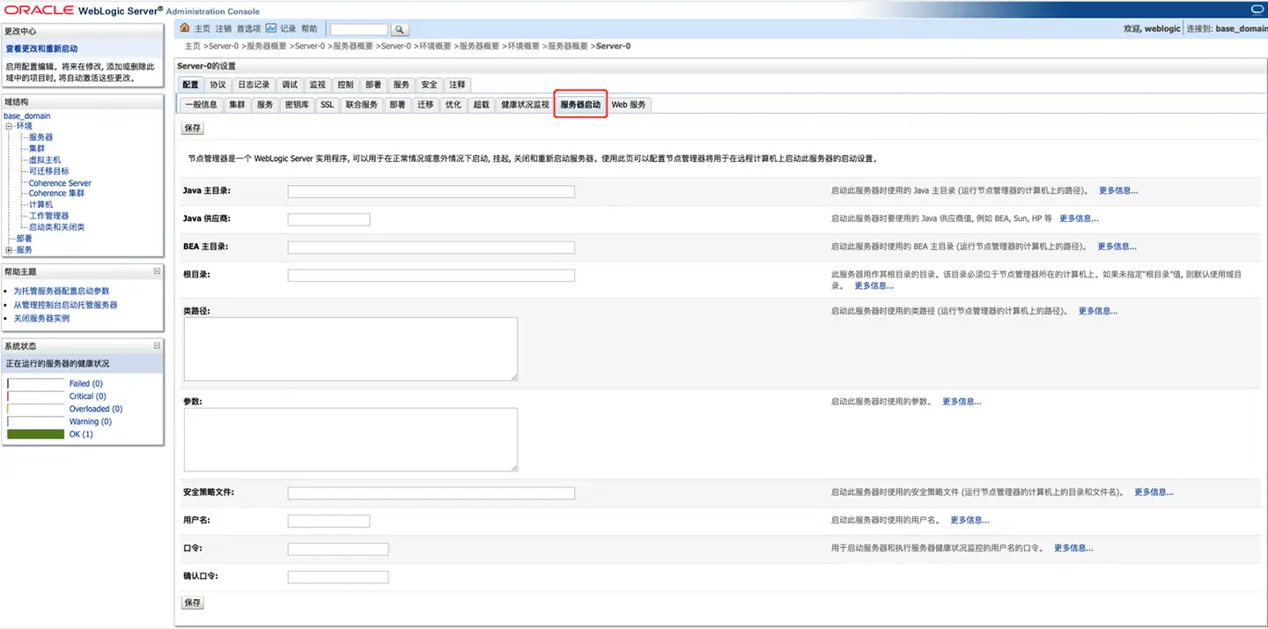Click the green OK health status bar
1268x629 pixels.
click(x=36, y=434)
